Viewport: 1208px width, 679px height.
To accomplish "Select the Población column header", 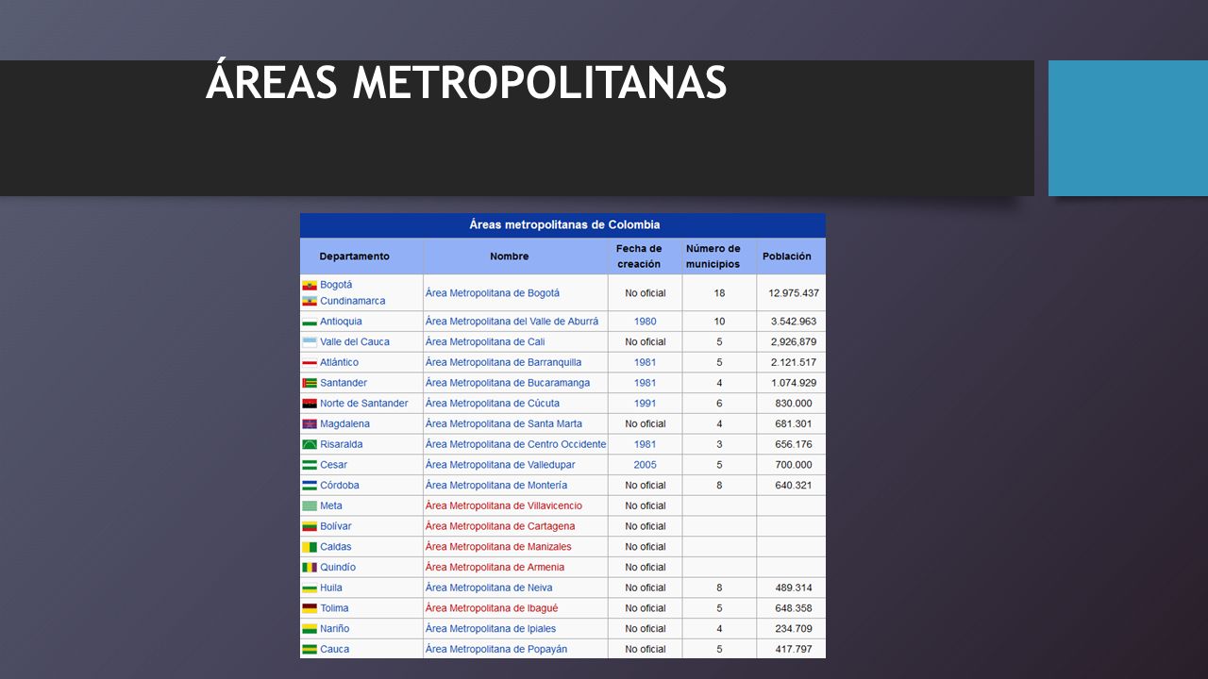I will [787, 257].
